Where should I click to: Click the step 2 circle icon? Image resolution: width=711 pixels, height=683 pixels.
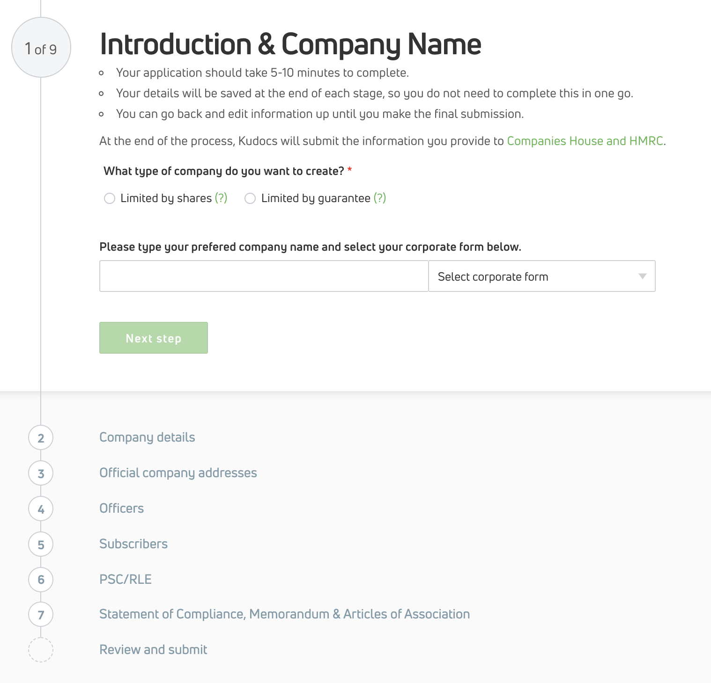click(41, 438)
